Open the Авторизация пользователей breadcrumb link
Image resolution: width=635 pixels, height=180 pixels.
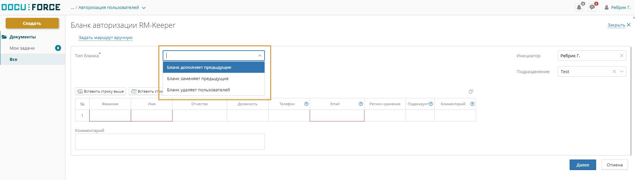click(109, 8)
